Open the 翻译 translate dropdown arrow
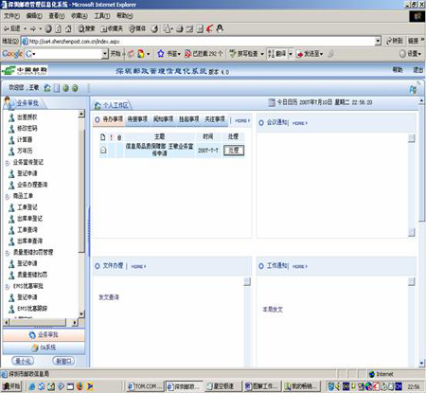 pyautogui.click(x=291, y=54)
